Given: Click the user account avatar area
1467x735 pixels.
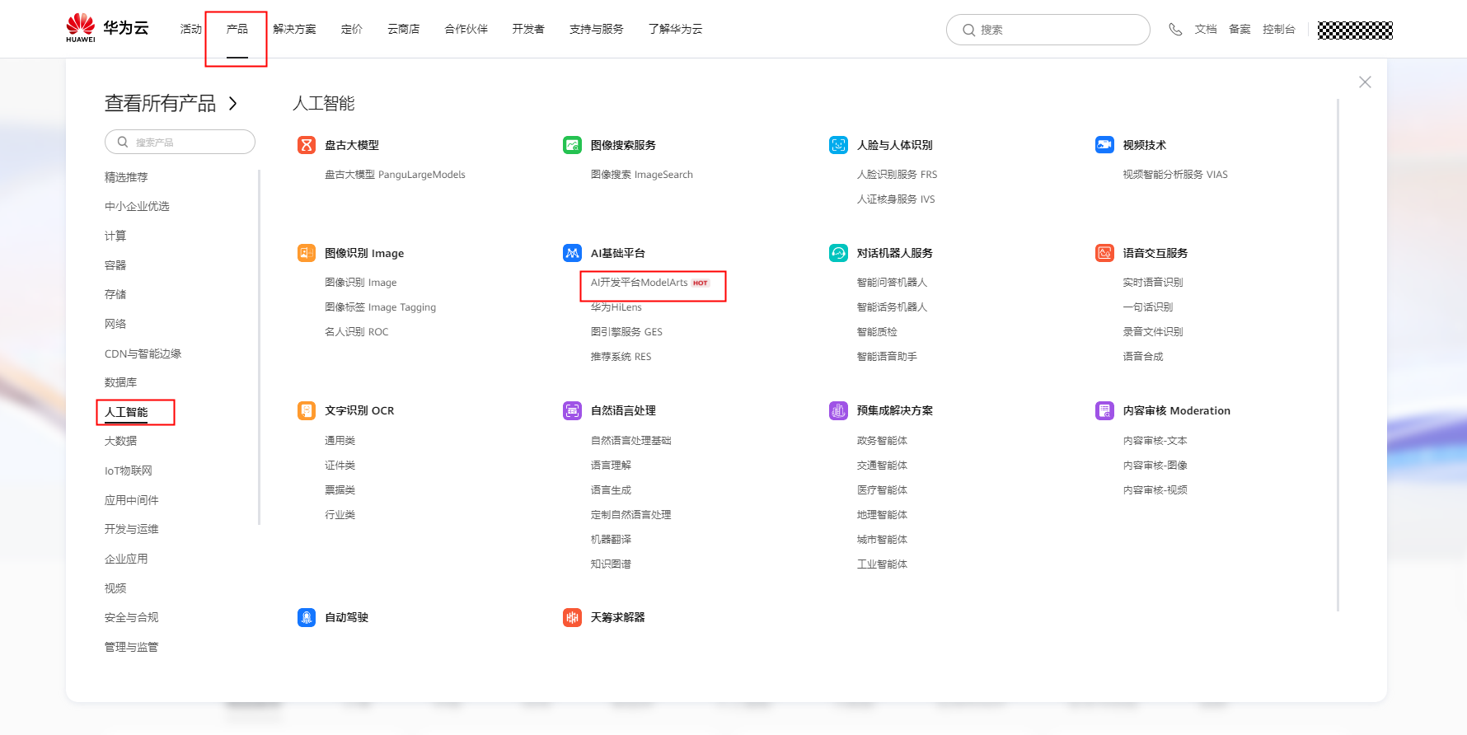Looking at the screenshot, I should 1355,30.
